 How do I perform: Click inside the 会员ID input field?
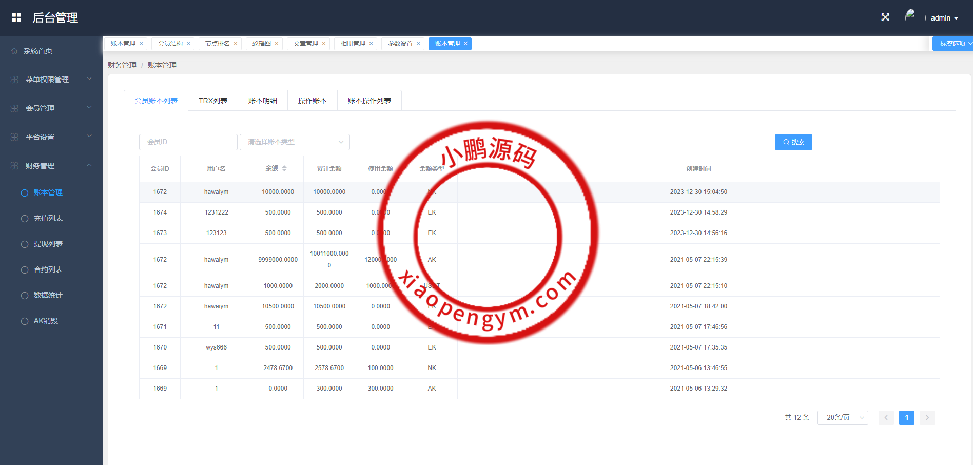tap(188, 142)
